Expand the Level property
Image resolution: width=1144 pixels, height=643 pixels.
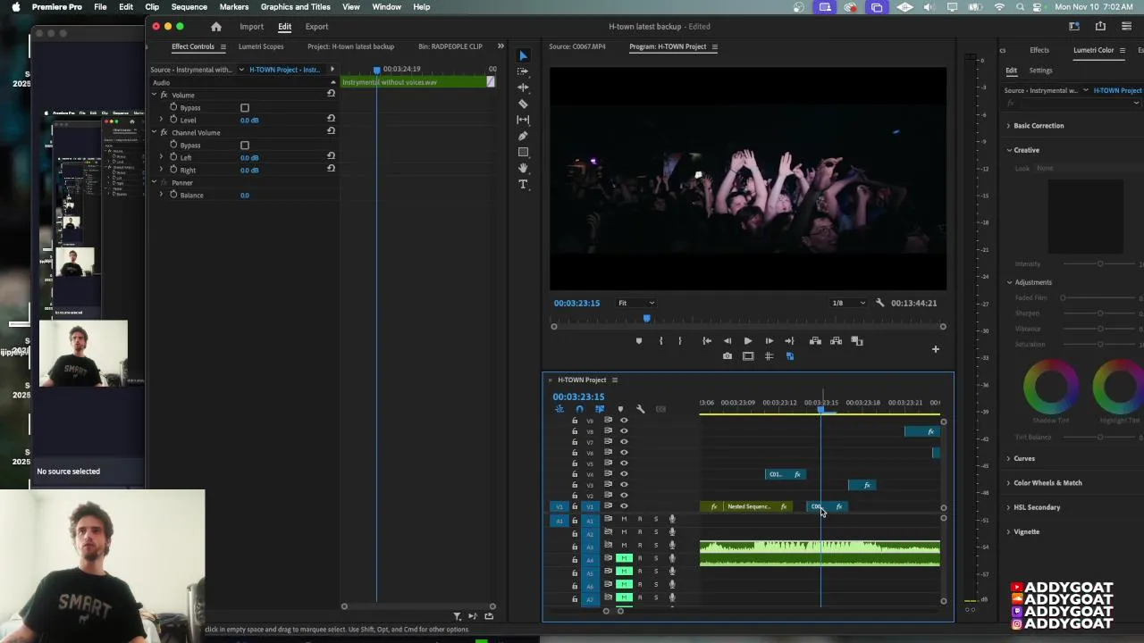pyautogui.click(x=162, y=120)
